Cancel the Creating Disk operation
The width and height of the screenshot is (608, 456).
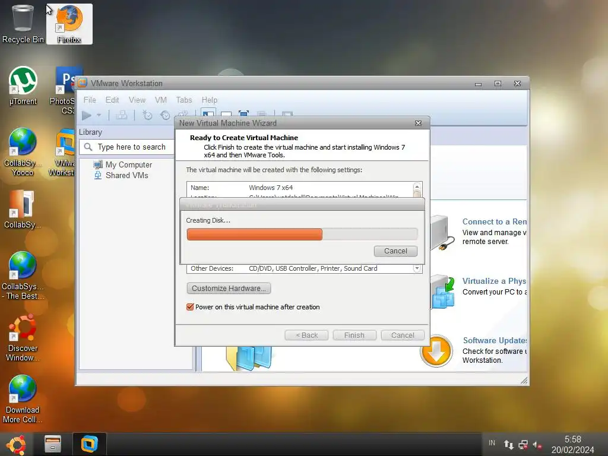pyautogui.click(x=395, y=251)
